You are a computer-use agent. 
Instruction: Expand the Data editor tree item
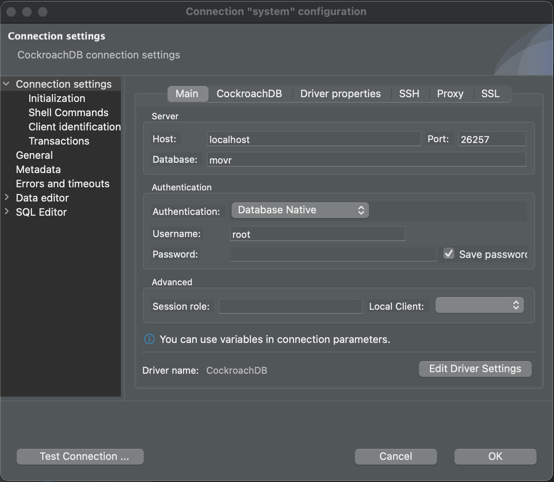point(6,198)
